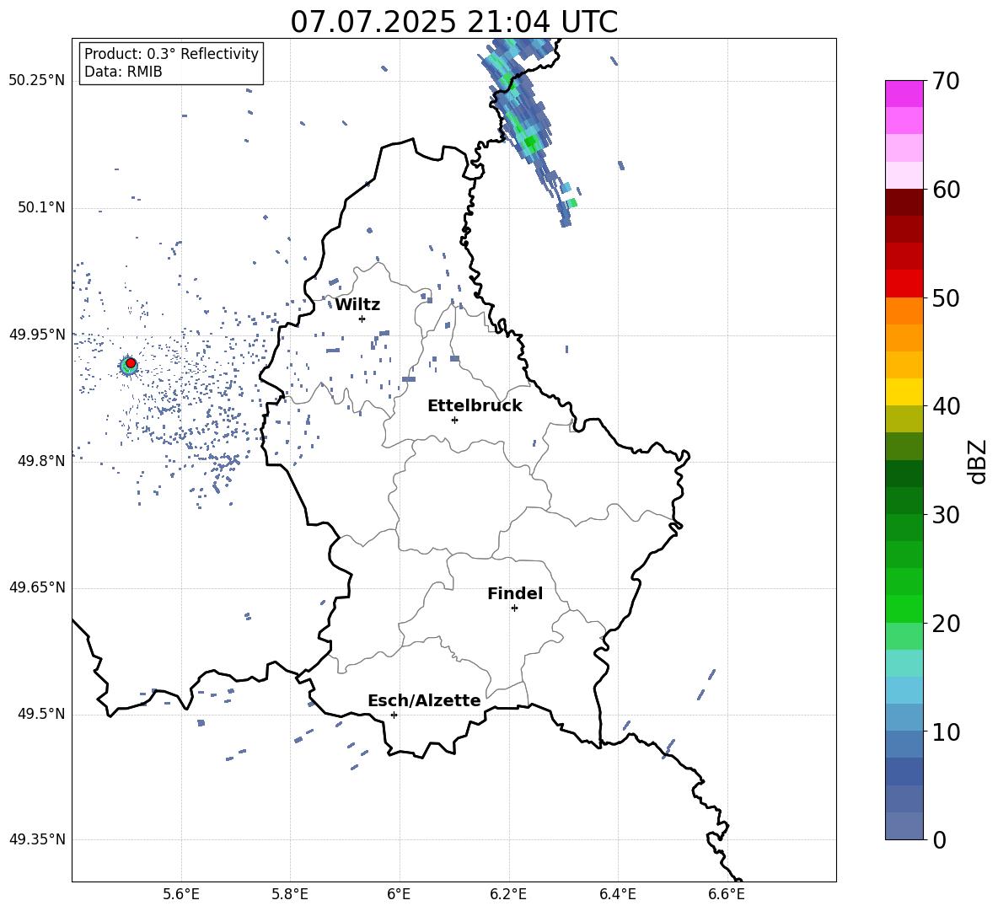Click the 'dBZ' colorbar axis label

(978, 461)
